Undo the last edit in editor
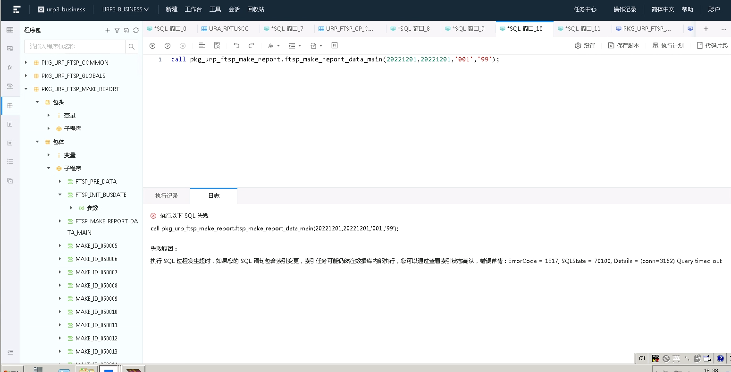Screen dimensions: 731x372 click(x=236, y=46)
